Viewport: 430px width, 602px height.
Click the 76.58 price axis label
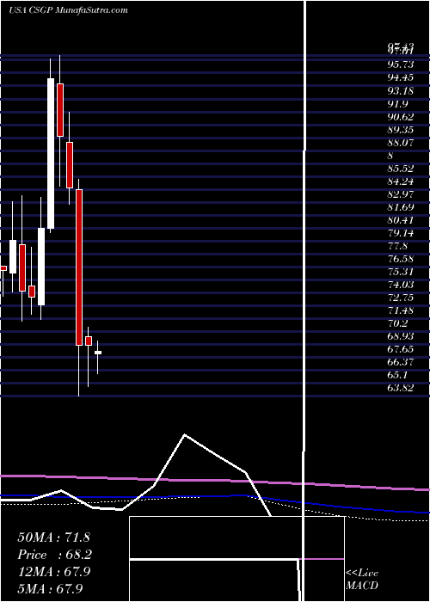[x=401, y=260]
